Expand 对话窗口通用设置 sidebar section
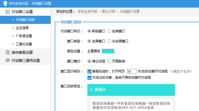The width and height of the screenshot is (199, 111). 26,61
